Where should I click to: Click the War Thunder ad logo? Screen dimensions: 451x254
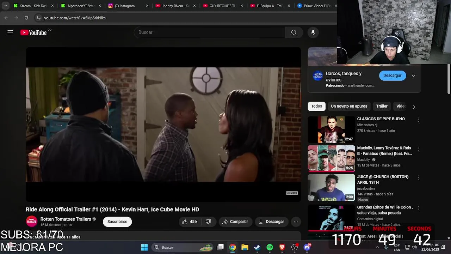318,76
